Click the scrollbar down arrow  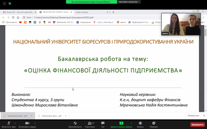tap(206, 111)
